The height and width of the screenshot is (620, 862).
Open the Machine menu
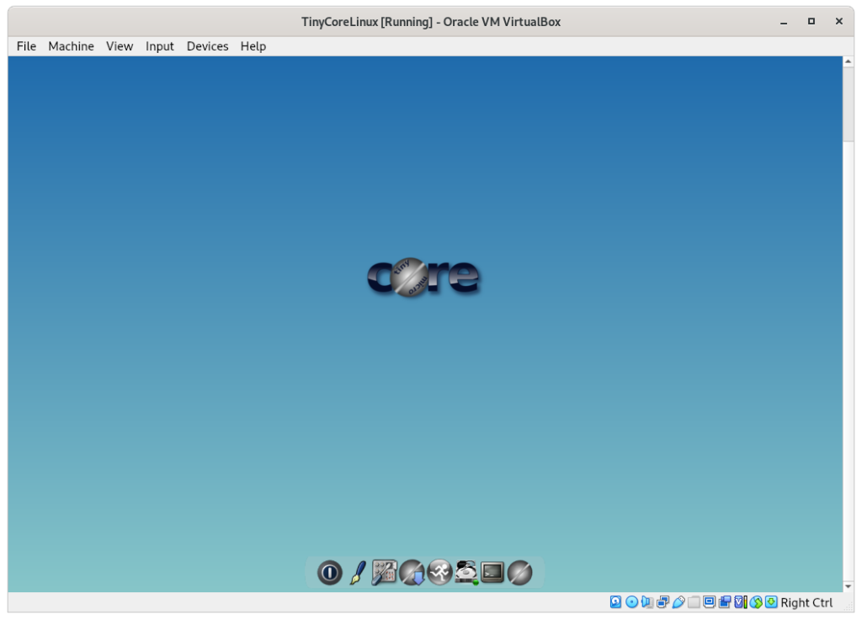tap(71, 46)
